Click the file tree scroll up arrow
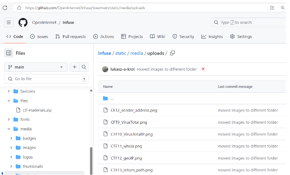290x175 pixels. tap(91, 90)
